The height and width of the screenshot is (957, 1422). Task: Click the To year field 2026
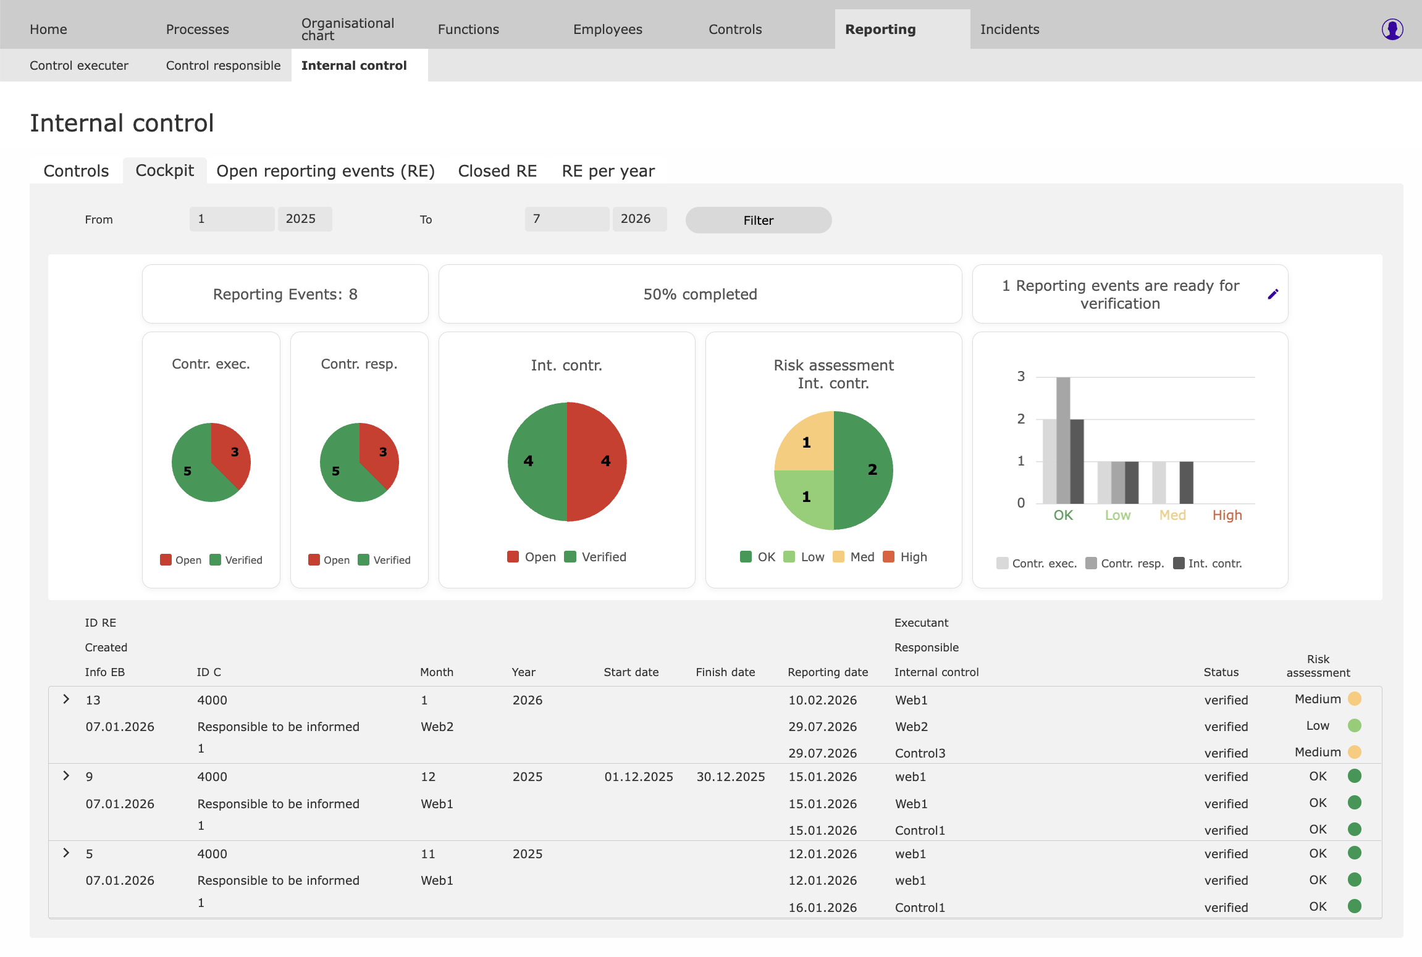[x=639, y=219]
